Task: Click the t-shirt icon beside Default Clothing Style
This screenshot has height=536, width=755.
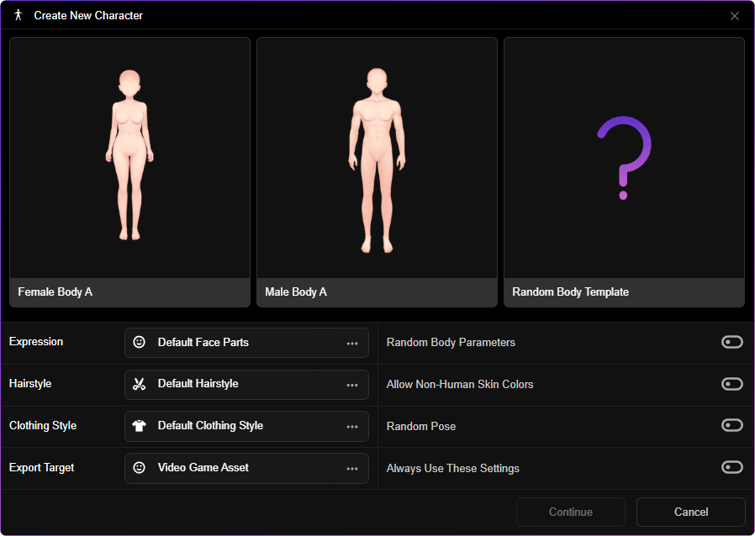Action: (140, 426)
